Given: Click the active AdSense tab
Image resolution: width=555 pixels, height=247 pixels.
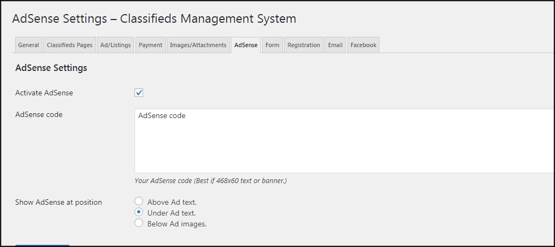Looking at the screenshot, I should pyautogui.click(x=246, y=45).
